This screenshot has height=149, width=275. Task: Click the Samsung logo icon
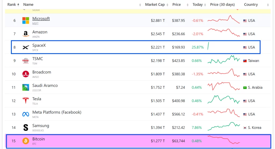click(x=26, y=128)
